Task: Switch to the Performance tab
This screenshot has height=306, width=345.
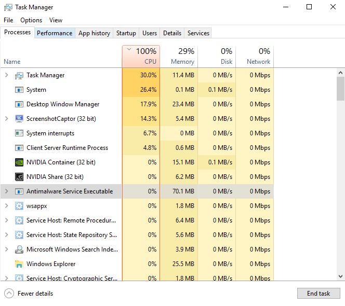Action: pyautogui.click(x=55, y=33)
